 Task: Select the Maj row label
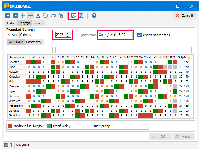[x=17, y=82]
